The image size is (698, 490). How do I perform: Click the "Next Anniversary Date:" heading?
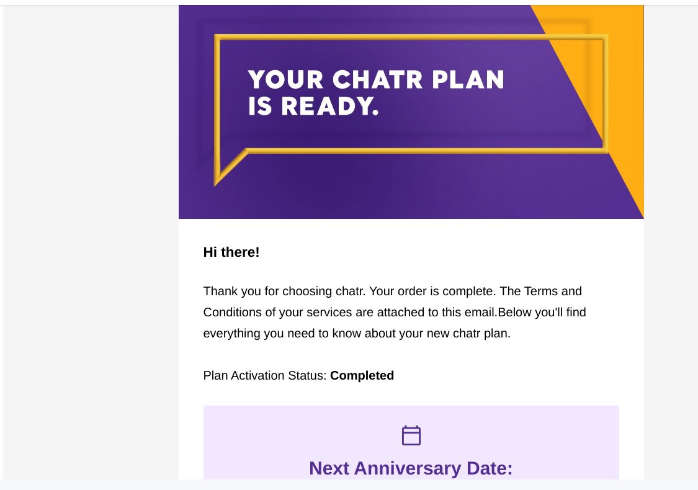click(x=411, y=468)
